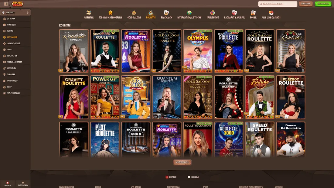Viewport: 334px width, 188px height.
Task: Open the Mega Roulette game in top row
Action: (x=229, y=51)
